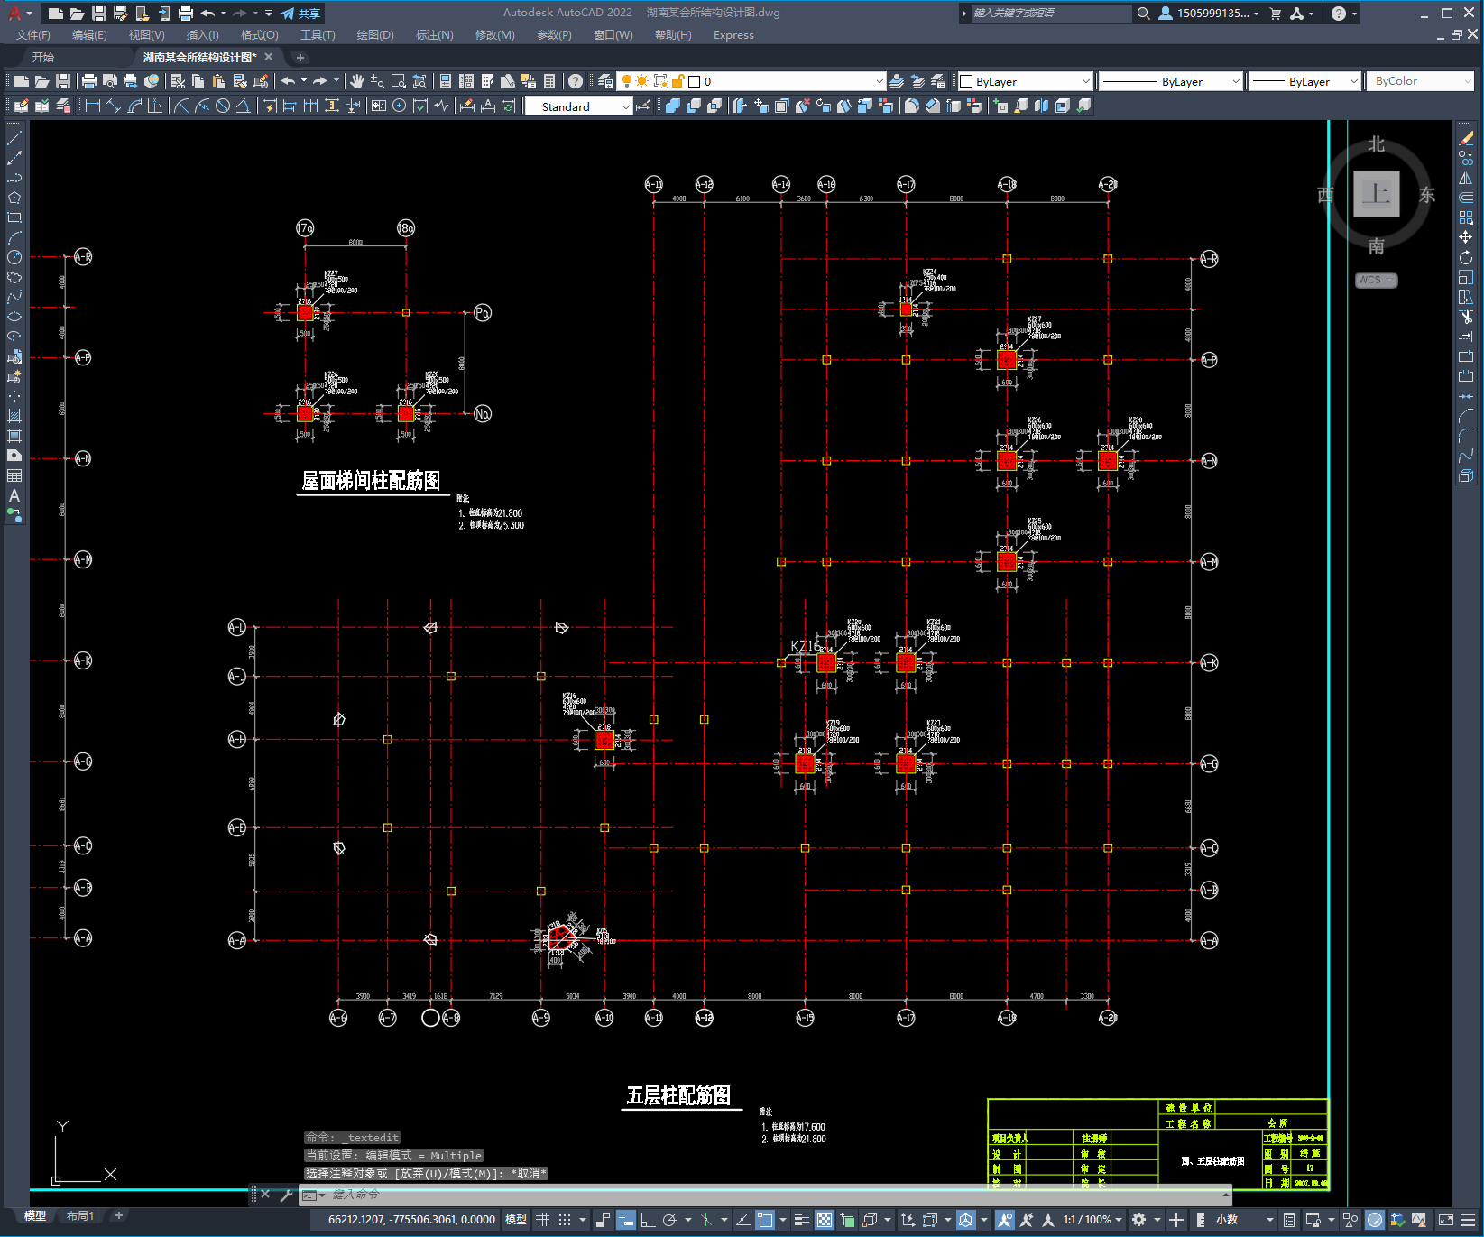Click the Autodesk App Store cart icon
Image resolution: width=1484 pixels, height=1237 pixels.
pos(1276,14)
